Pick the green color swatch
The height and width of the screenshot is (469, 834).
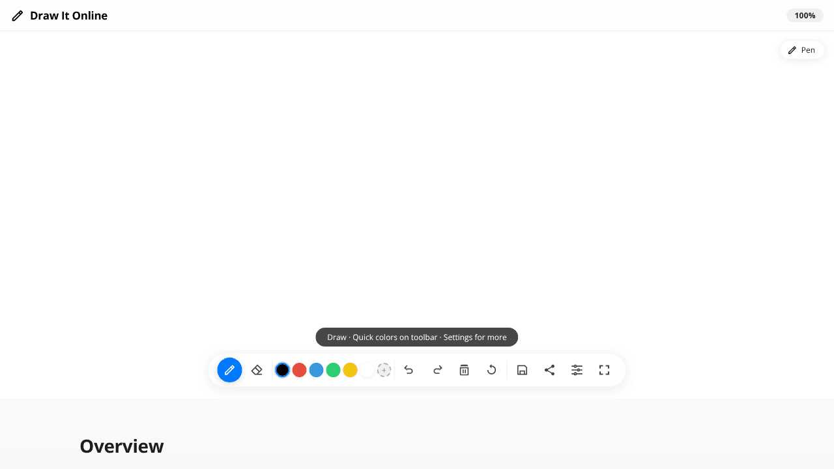click(333, 370)
